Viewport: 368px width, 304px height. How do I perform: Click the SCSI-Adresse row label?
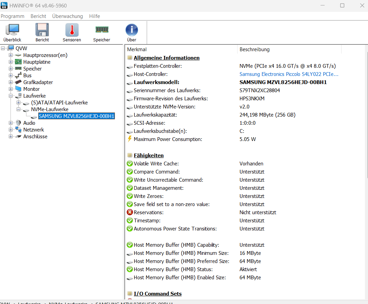point(149,123)
